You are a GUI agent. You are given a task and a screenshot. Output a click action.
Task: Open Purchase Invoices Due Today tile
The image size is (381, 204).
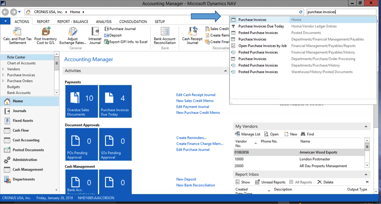tap(115, 101)
